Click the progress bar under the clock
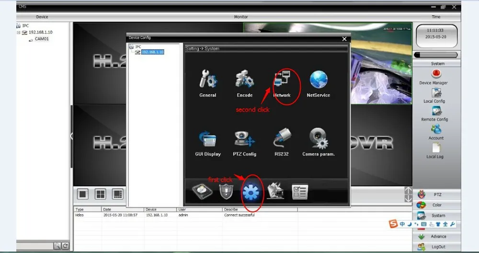The image size is (479, 253). pos(435,55)
